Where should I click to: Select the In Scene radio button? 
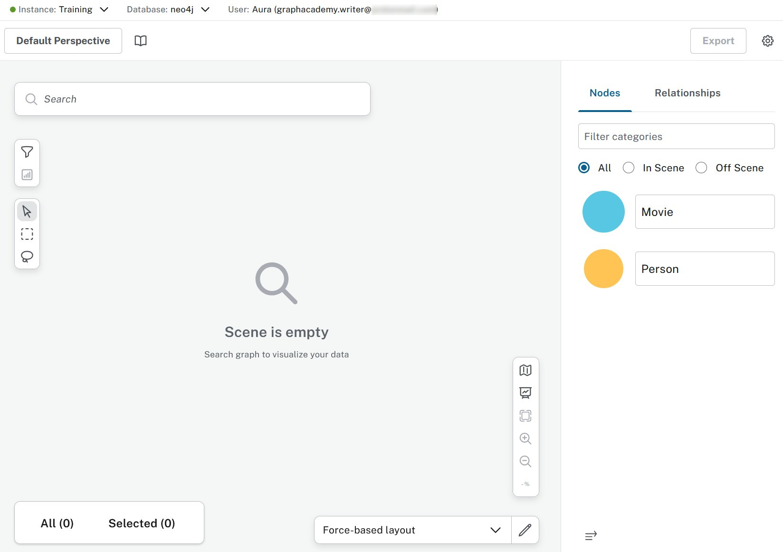(x=629, y=168)
